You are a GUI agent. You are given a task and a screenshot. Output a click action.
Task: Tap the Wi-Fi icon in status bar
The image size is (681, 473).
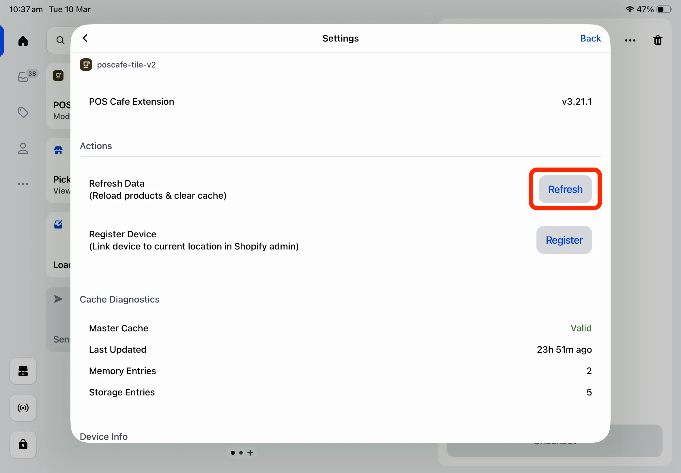coord(629,9)
